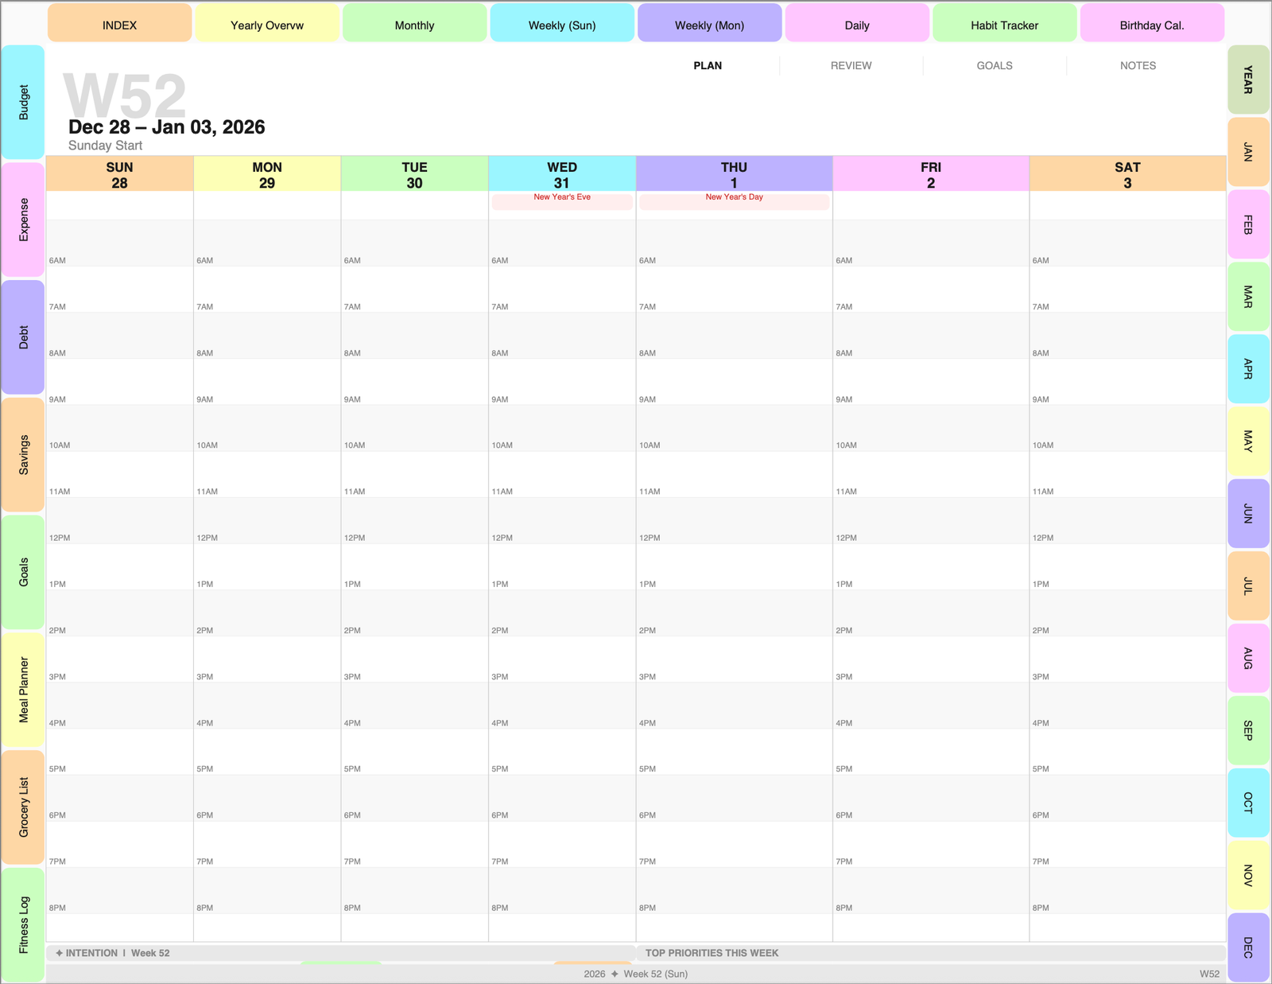Switch to the Weekly (Mon) layout

click(x=709, y=25)
